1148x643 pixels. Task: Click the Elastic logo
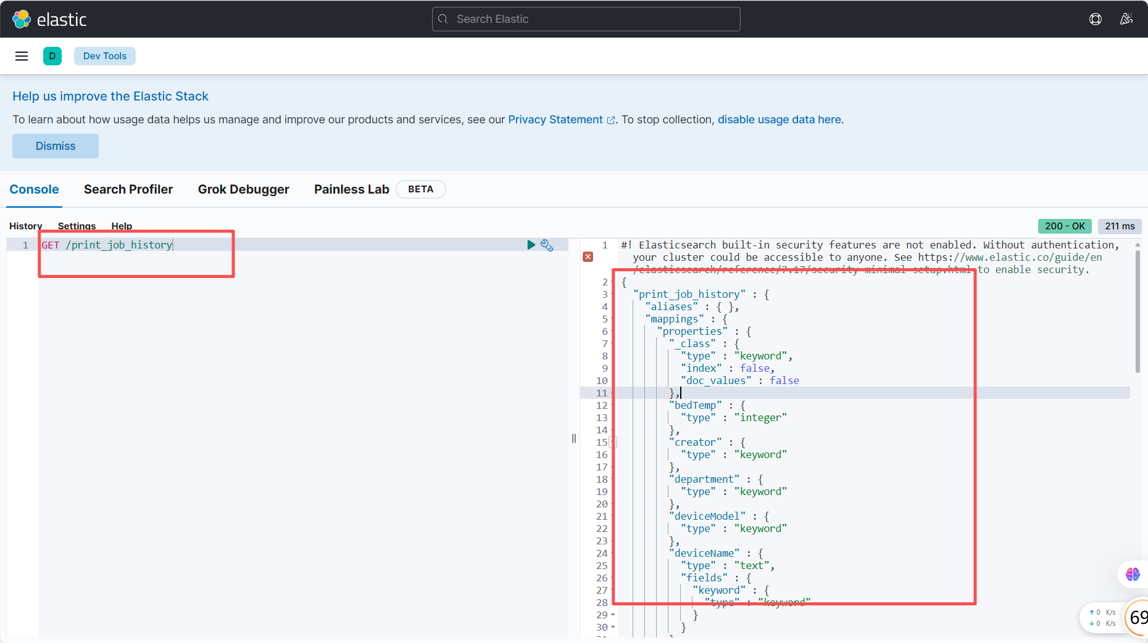49,19
